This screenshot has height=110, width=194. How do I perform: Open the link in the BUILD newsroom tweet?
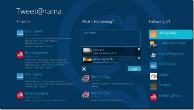click(x=57, y=84)
